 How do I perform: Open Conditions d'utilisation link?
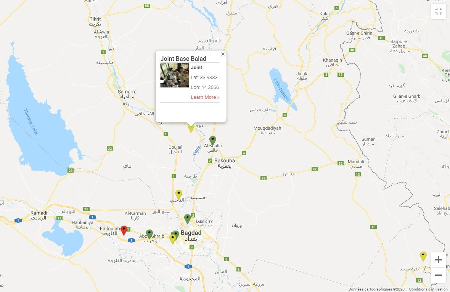coord(428,289)
